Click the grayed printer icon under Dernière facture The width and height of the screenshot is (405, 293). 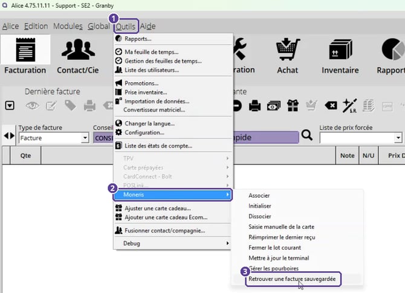click(89, 106)
